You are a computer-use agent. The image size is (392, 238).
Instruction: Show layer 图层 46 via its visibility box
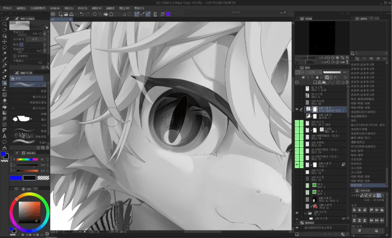[x=297, y=102]
